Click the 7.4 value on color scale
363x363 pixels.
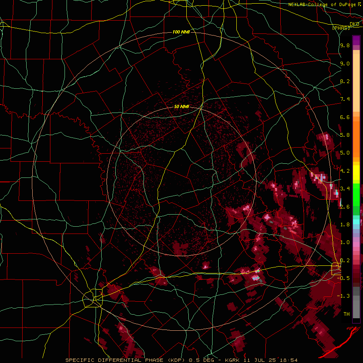tap(345, 99)
